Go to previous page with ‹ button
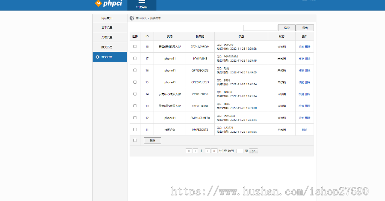 tap(195, 151)
